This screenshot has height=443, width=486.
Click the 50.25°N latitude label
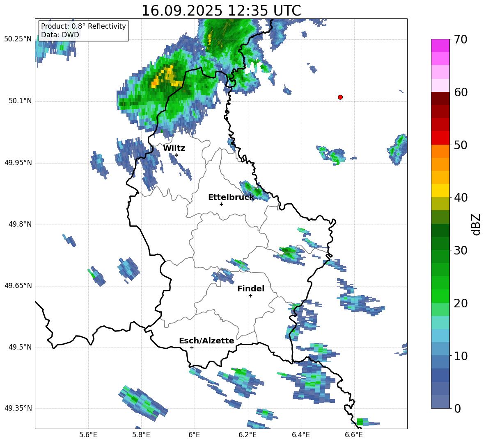[x=18, y=39]
